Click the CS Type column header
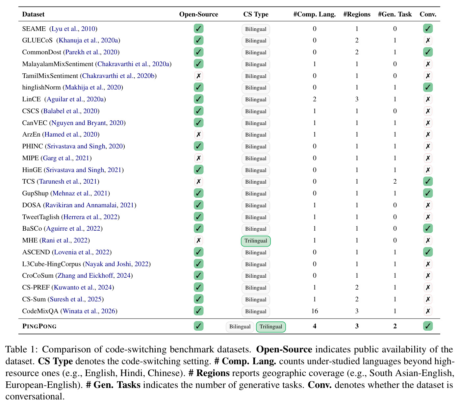The width and height of the screenshot is (460, 407). (256, 14)
